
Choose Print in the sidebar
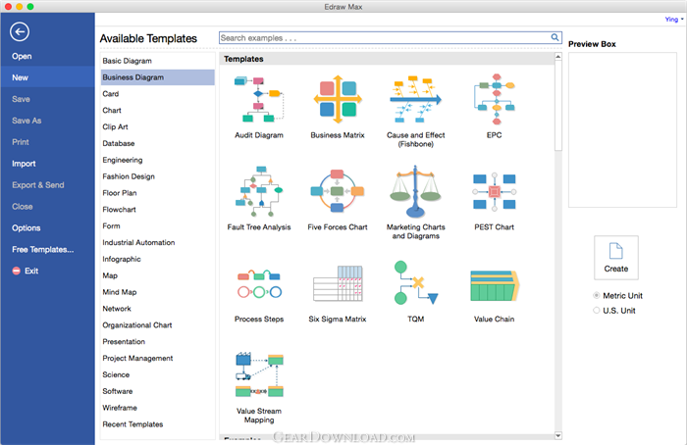pyautogui.click(x=21, y=142)
